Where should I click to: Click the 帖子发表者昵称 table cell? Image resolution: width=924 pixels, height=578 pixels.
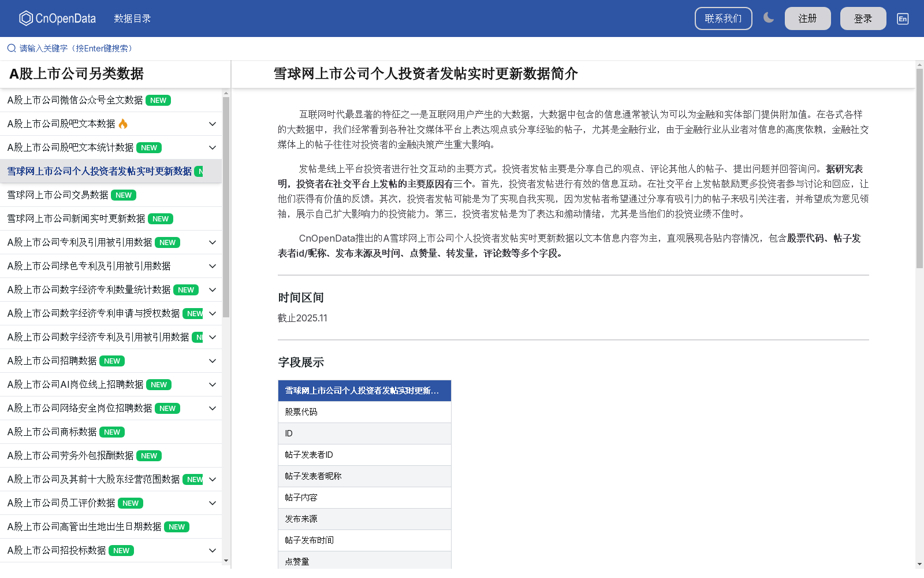tap(364, 476)
